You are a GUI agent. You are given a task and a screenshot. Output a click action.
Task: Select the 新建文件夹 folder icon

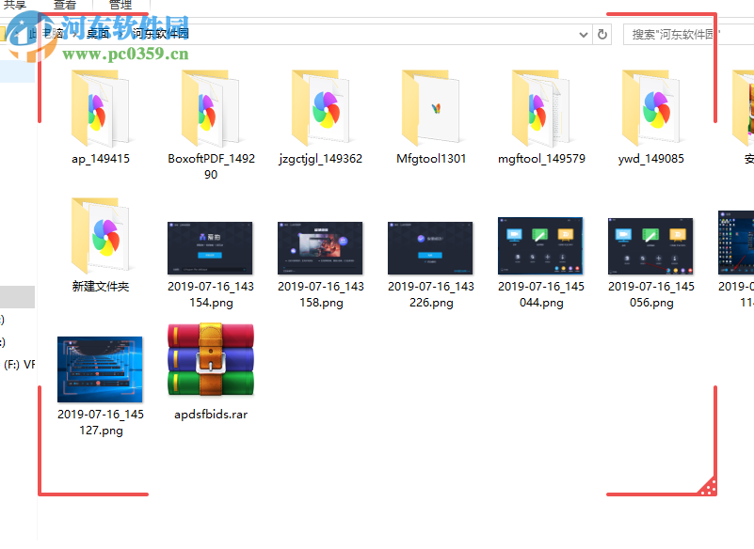click(x=101, y=236)
